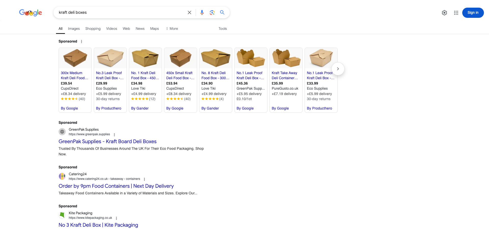Screen dimensions: 489x229
Task: Click the £34.98 Love Tiki product image
Action: point(145,58)
